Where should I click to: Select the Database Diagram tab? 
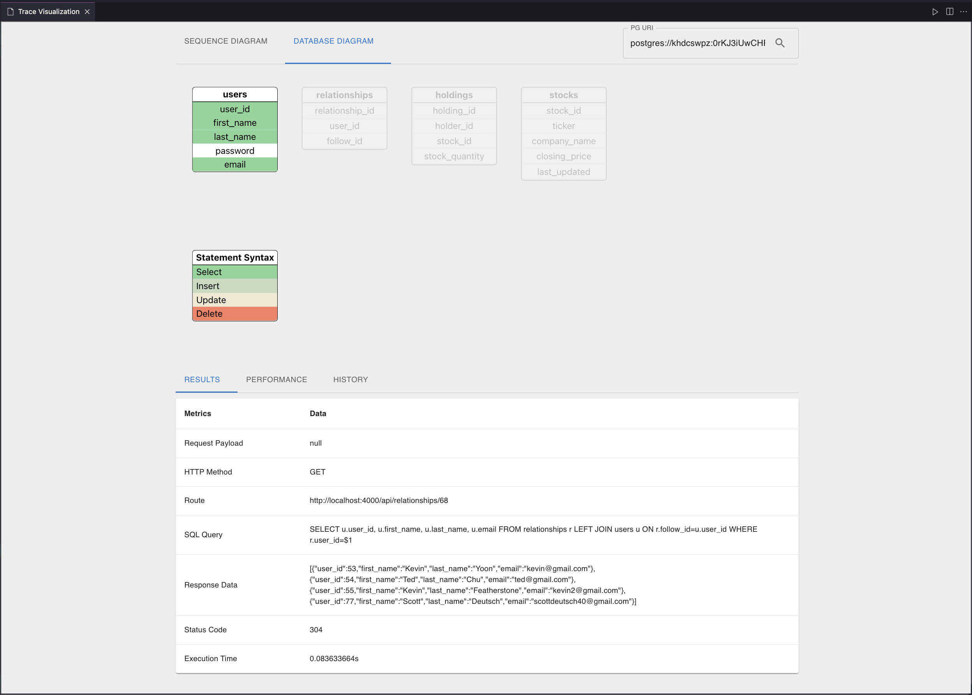(x=333, y=41)
